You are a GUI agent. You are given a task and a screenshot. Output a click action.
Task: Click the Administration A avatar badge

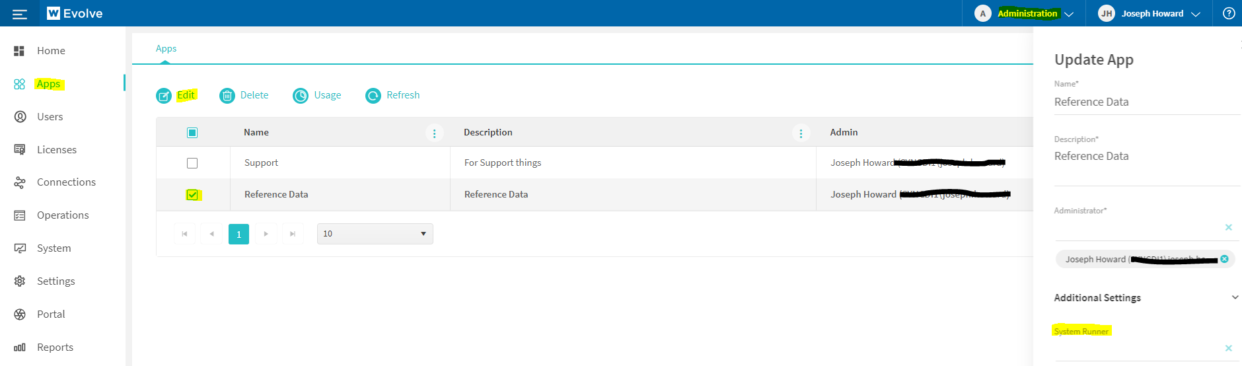pos(983,13)
